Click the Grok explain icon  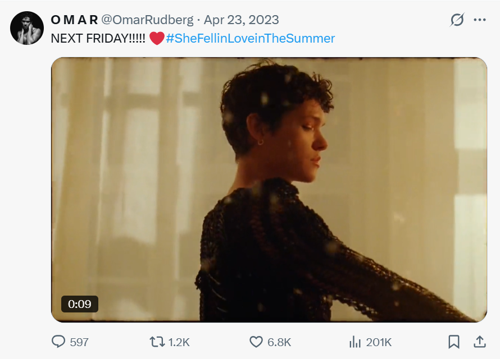coord(457,20)
